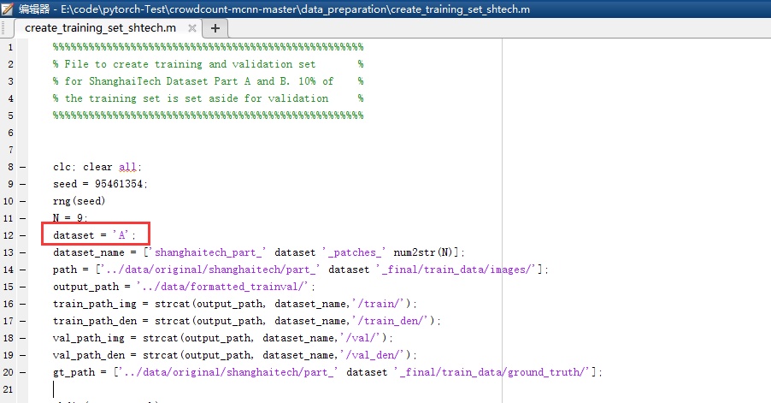
Task: Click the seed value 95461354
Action: [120, 184]
